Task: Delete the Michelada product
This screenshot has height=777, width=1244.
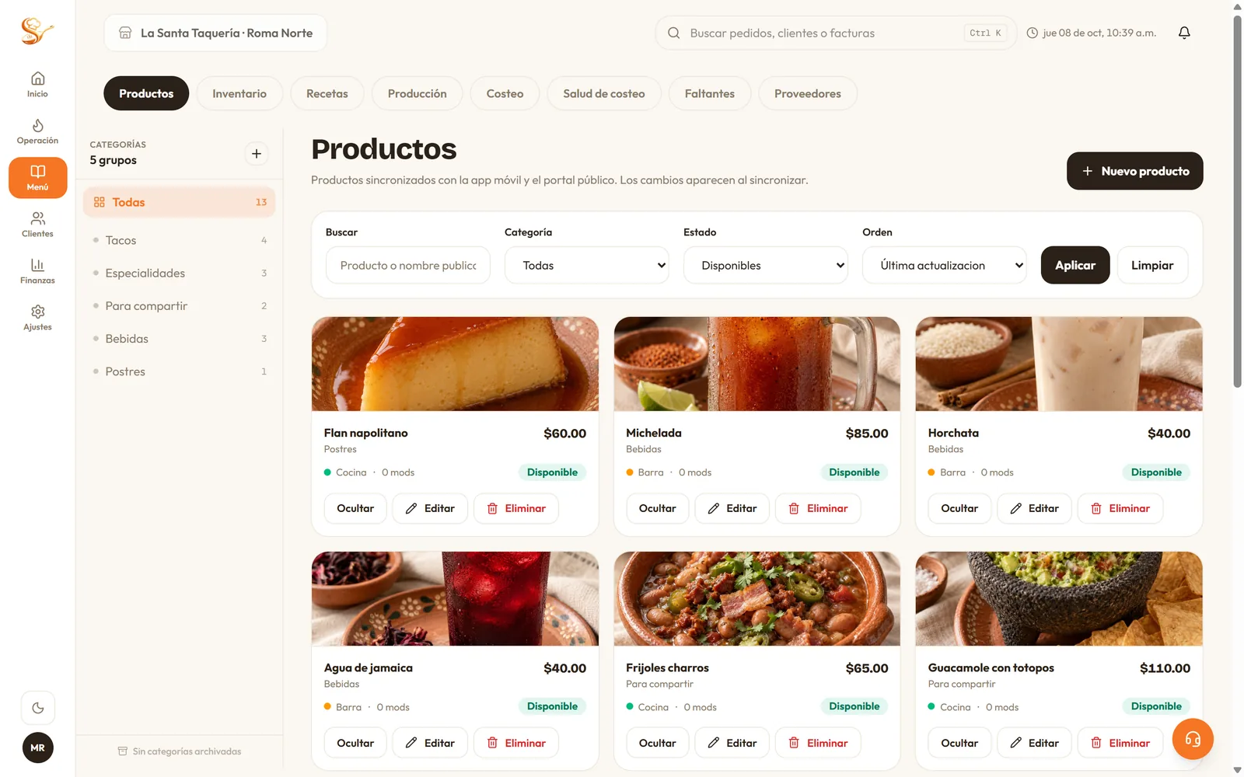Action: click(818, 508)
